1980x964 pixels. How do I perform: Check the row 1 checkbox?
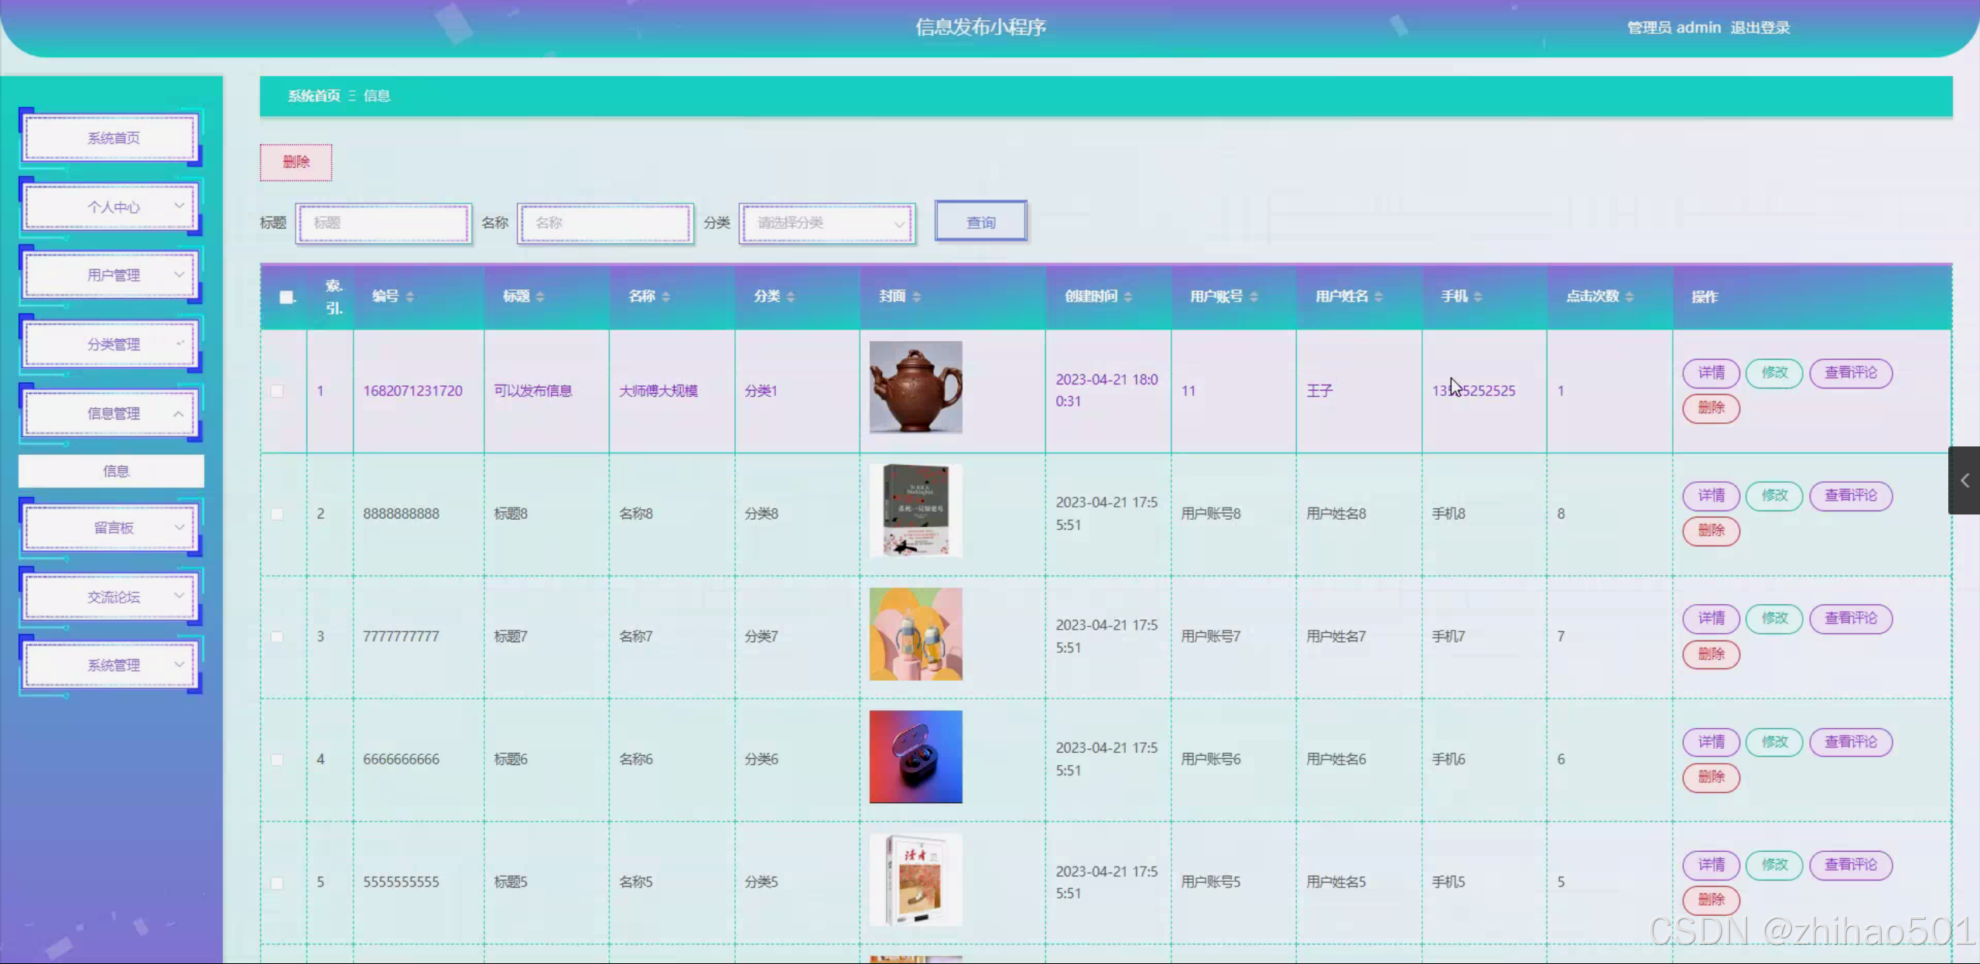[277, 391]
